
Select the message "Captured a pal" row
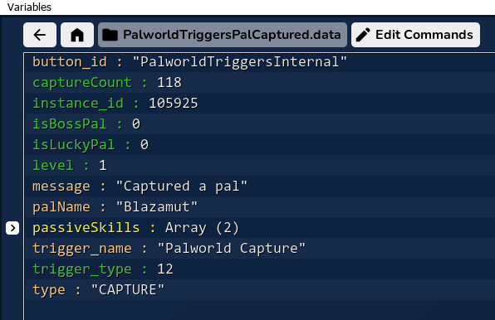[259, 187]
